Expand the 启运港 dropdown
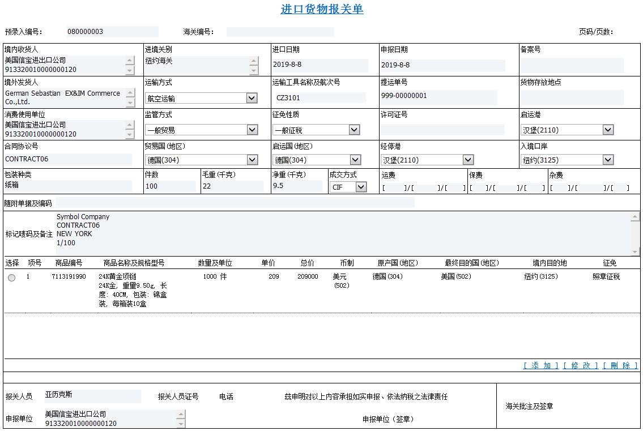 608,130
